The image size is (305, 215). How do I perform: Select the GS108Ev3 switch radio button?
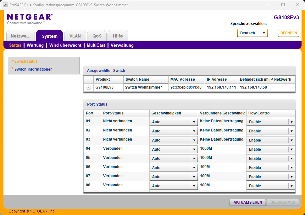click(x=88, y=88)
